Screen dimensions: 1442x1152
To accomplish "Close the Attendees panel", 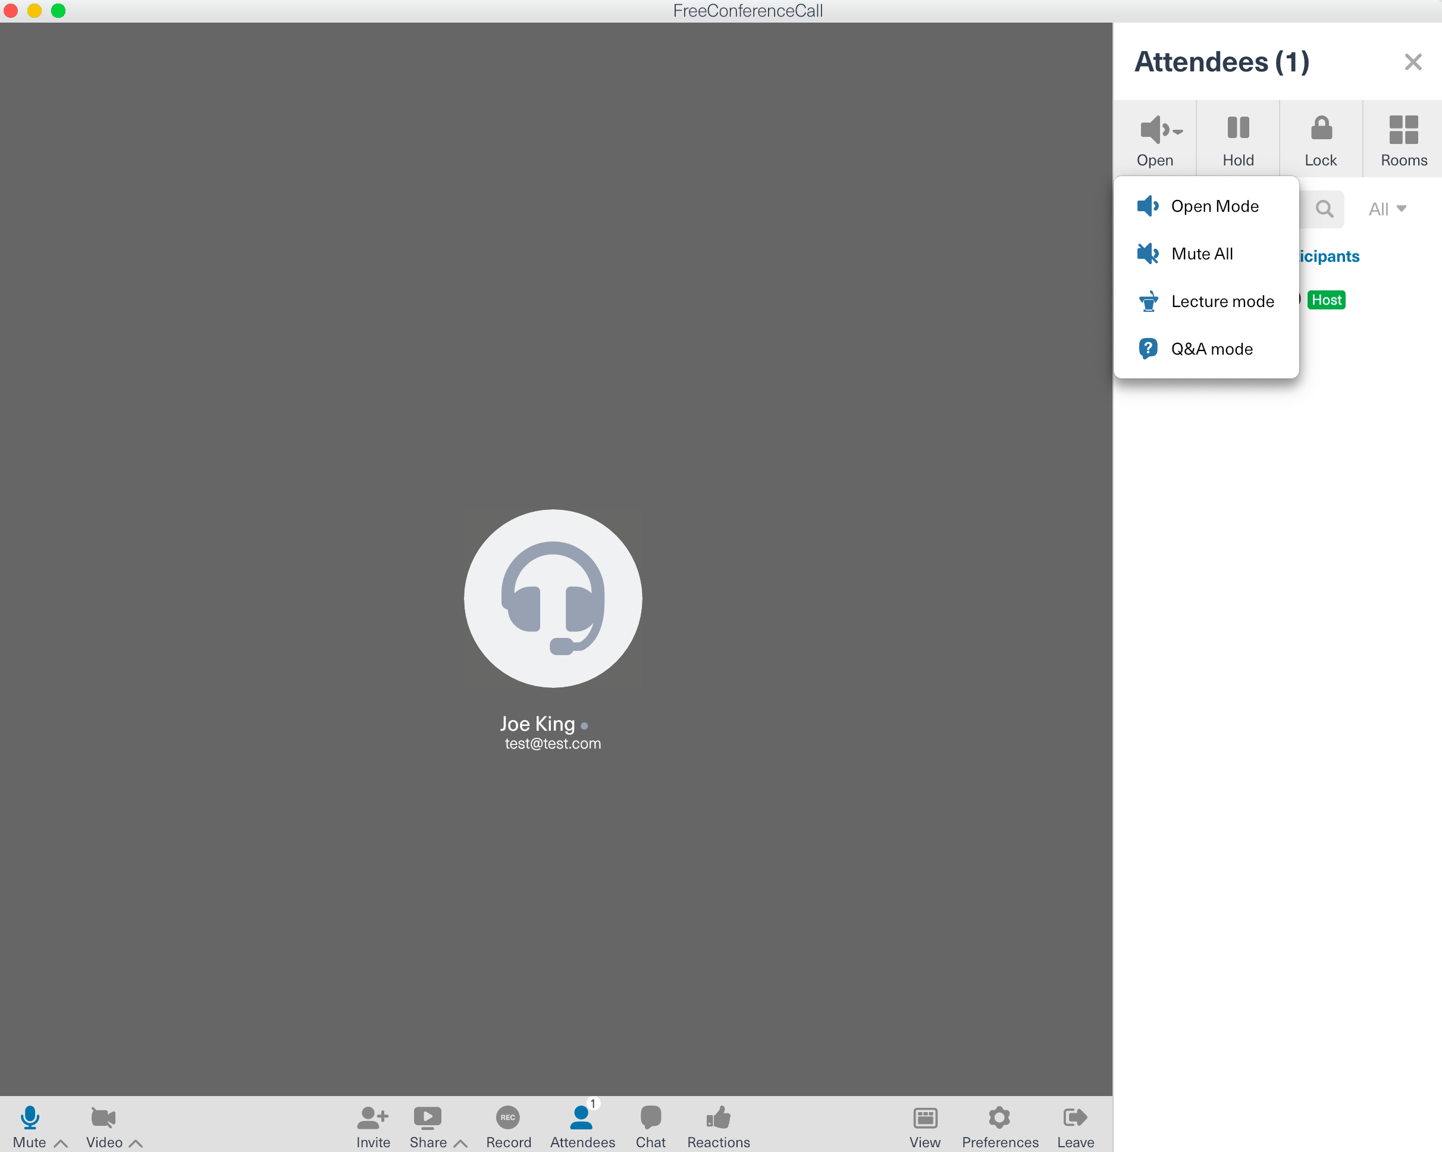I will (1413, 62).
